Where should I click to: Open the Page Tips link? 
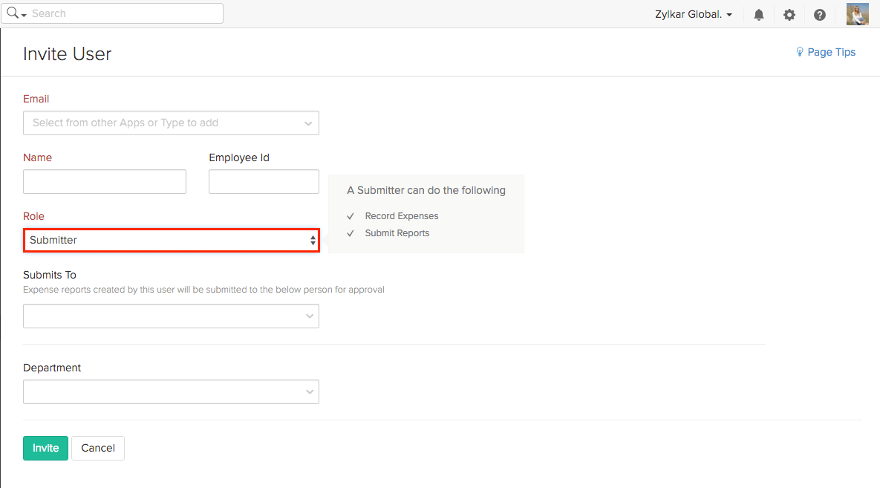click(832, 52)
